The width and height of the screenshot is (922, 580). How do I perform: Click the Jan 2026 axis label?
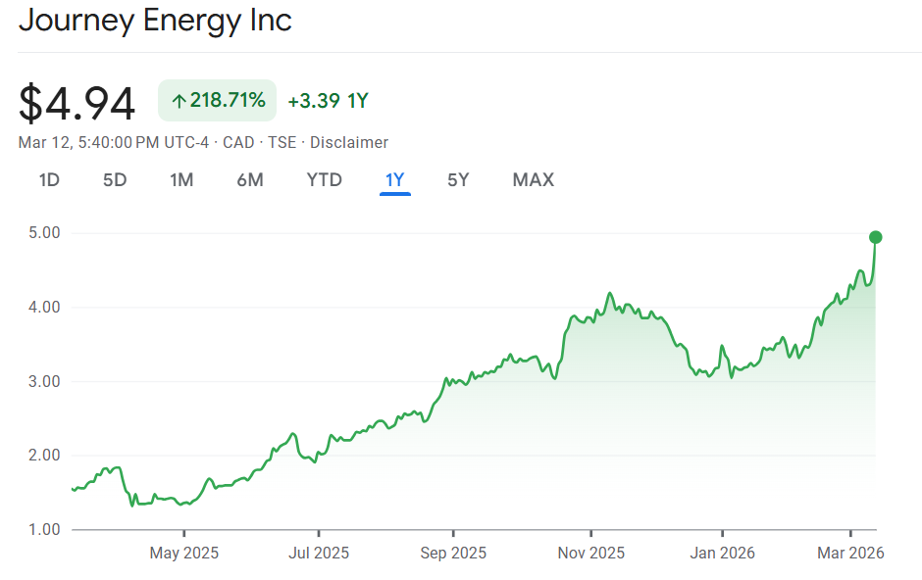tap(722, 554)
